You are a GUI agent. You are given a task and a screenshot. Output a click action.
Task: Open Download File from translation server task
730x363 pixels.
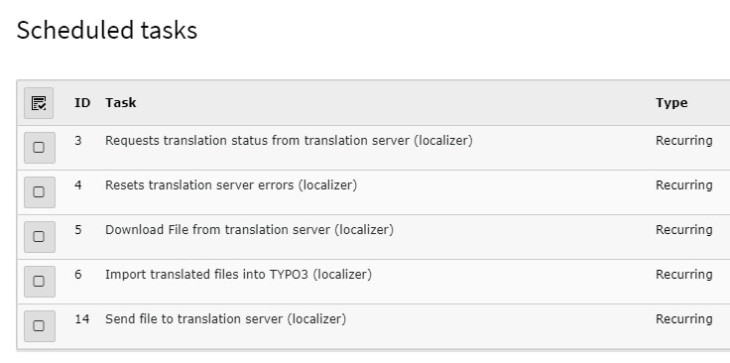click(249, 230)
